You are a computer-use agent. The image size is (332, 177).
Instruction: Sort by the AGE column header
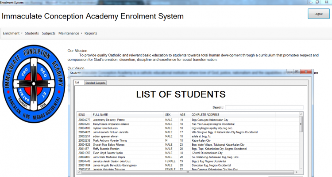[x=184, y=114]
